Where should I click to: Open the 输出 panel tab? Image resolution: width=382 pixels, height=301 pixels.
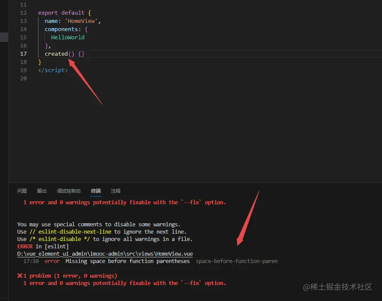point(41,191)
